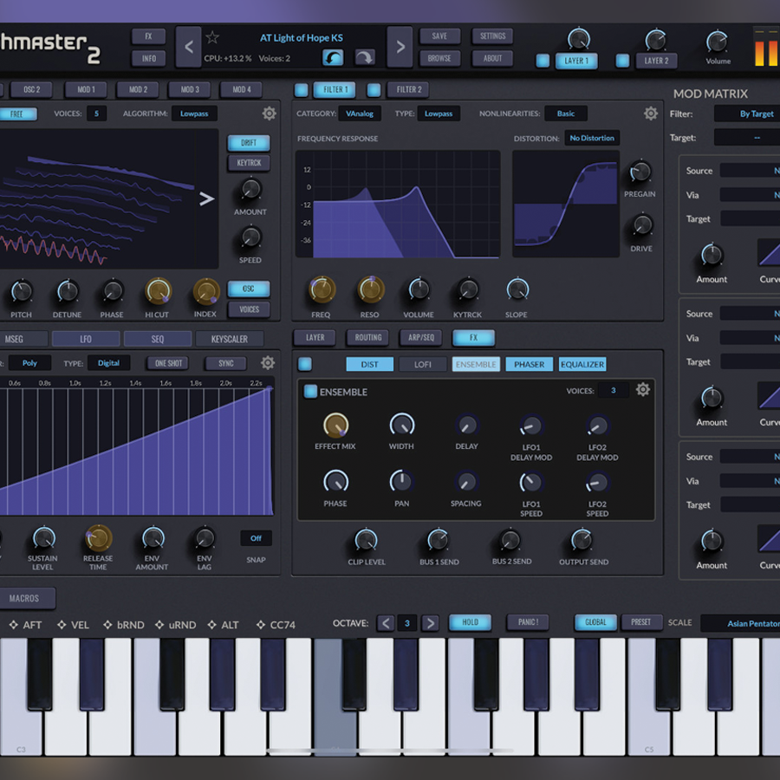This screenshot has height=780, width=780.
Task: Assign CC74 modulation source icon
Action: tap(261, 625)
